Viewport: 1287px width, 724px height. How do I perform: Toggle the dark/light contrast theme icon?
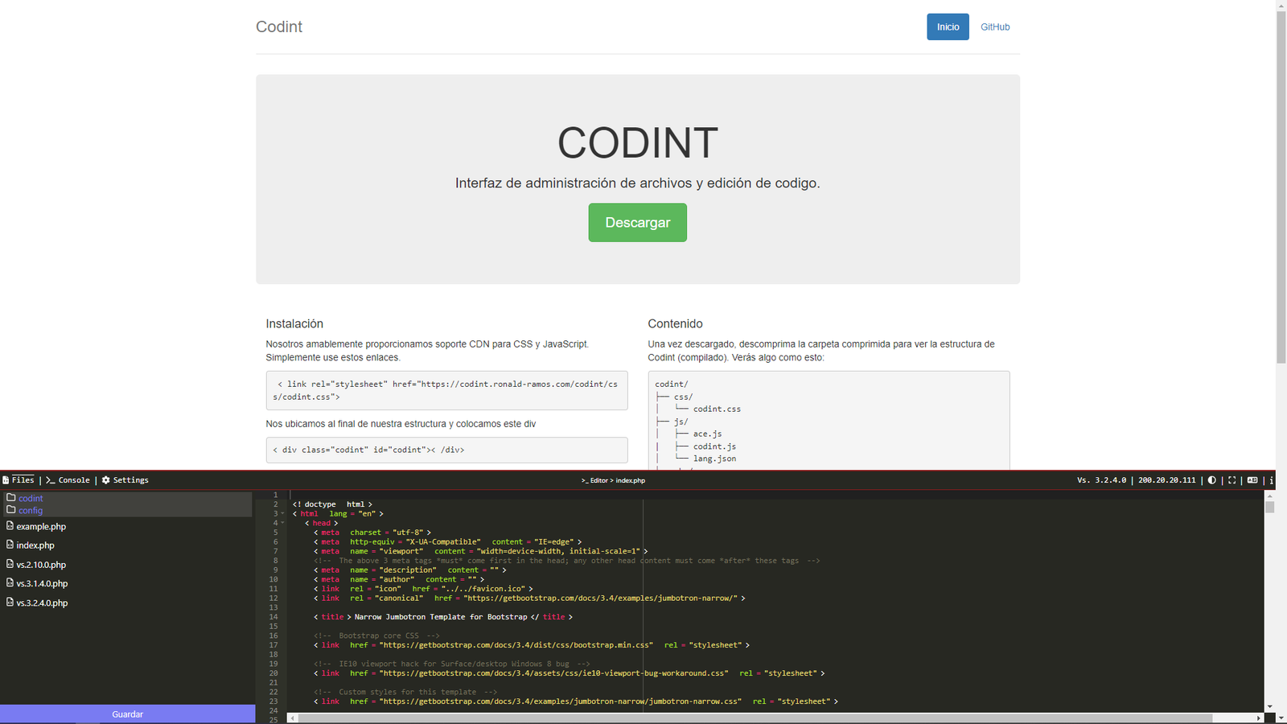(1212, 480)
